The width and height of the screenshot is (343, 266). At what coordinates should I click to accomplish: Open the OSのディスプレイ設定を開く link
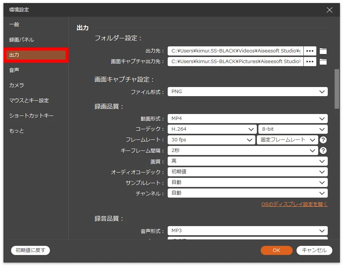click(x=294, y=204)
